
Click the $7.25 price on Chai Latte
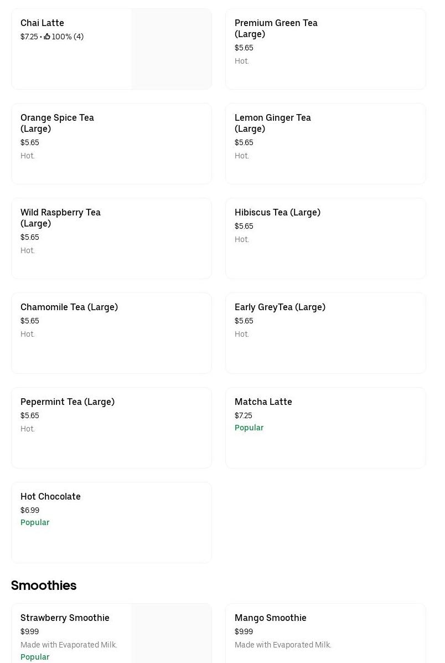pyautogui.click(x=29, y=37)
